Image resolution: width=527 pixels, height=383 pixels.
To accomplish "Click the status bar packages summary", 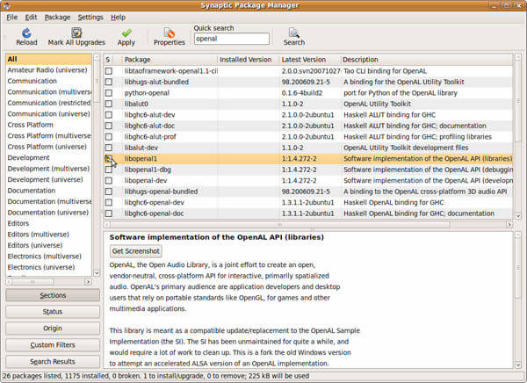I will [155, 376].
